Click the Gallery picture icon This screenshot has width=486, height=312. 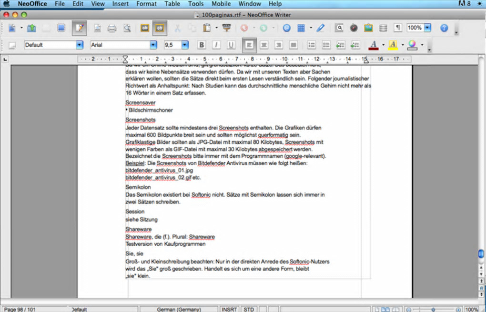[x=368, y=28]
